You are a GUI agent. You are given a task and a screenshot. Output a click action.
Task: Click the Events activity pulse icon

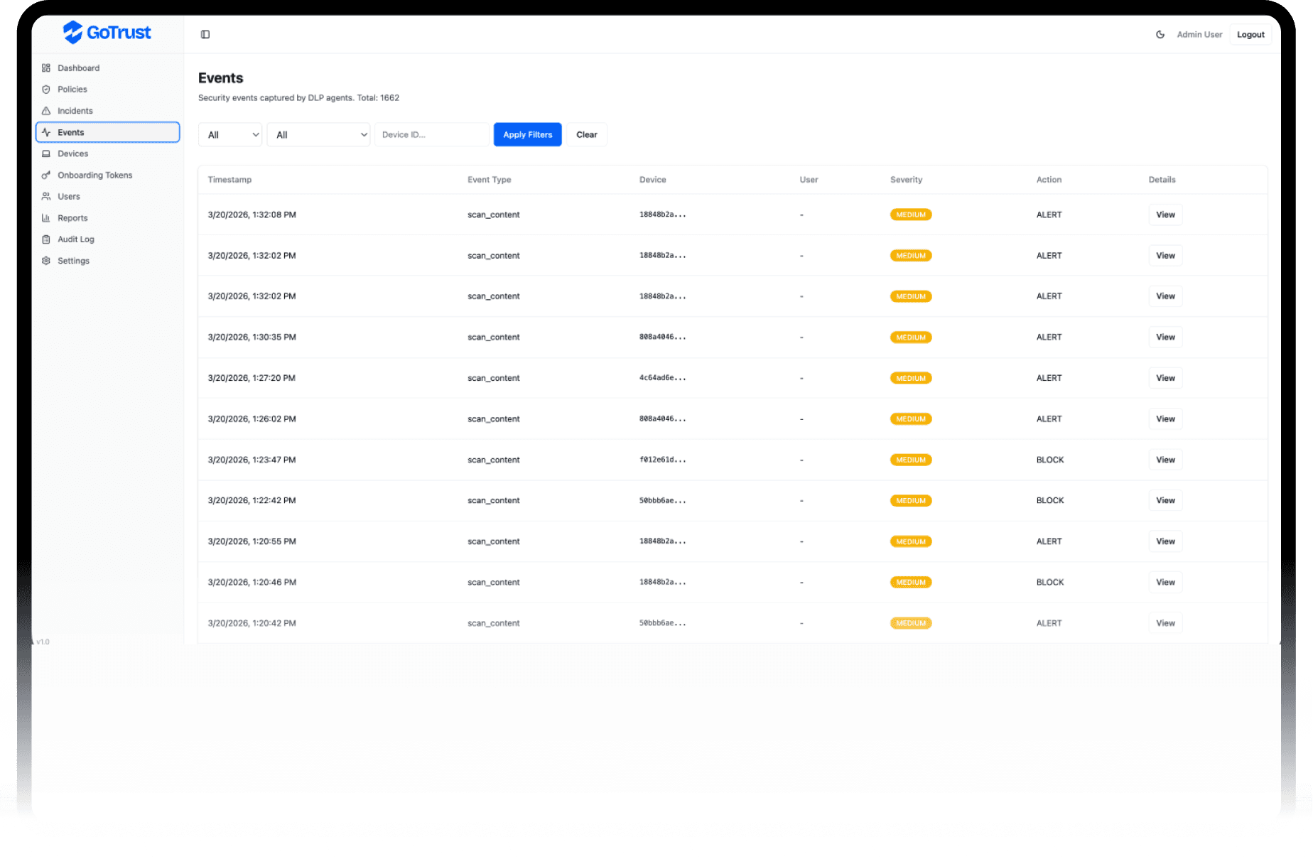click(x=46, y=132)
